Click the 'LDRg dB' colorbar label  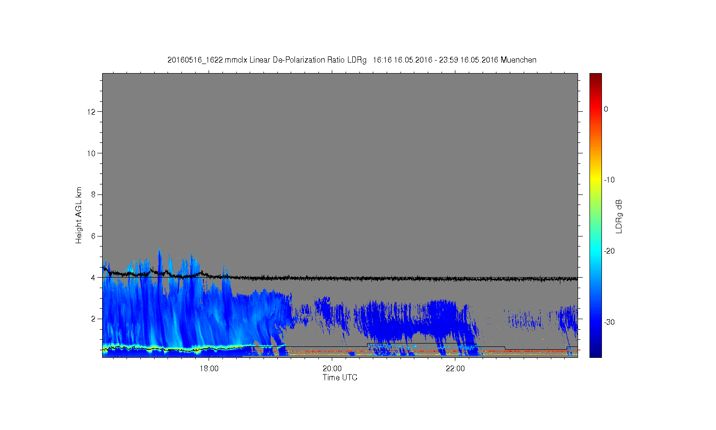619,216
